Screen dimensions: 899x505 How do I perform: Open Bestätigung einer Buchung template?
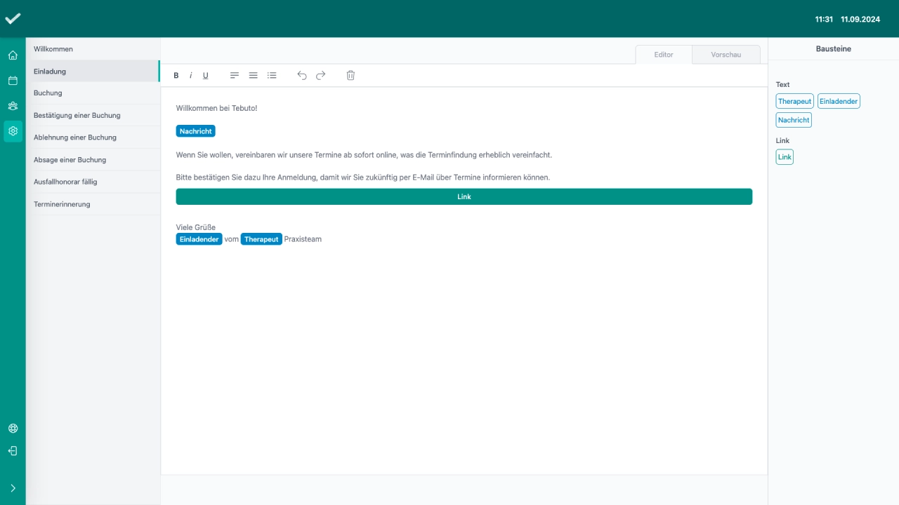click(x=93, y=115)
